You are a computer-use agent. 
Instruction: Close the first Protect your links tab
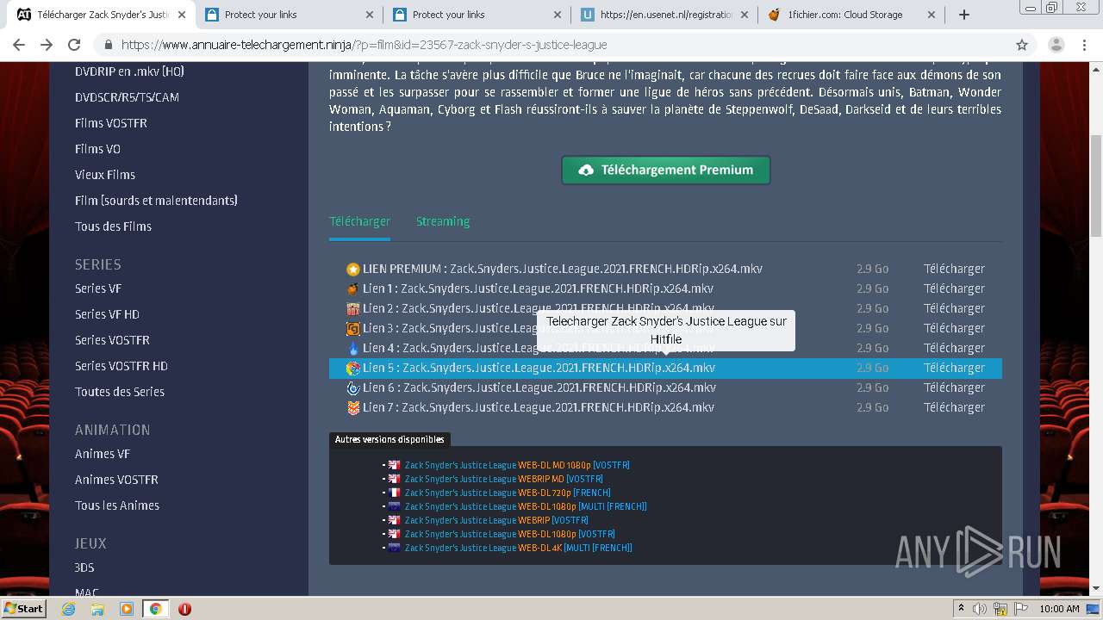(369, 15)
